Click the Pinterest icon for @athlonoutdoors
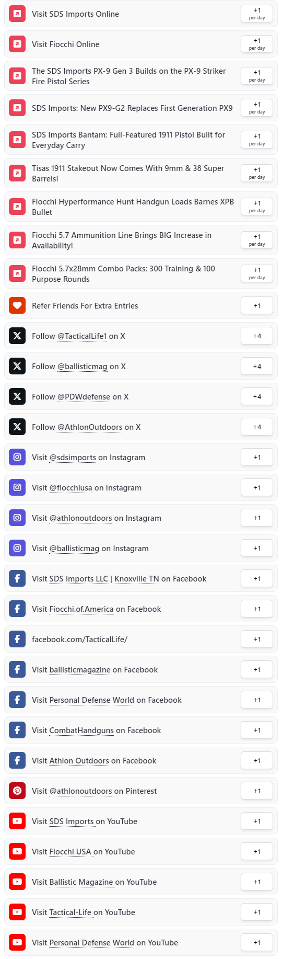Screen dimensions: 282x959 pyautogui.click(x=17, y=791)
